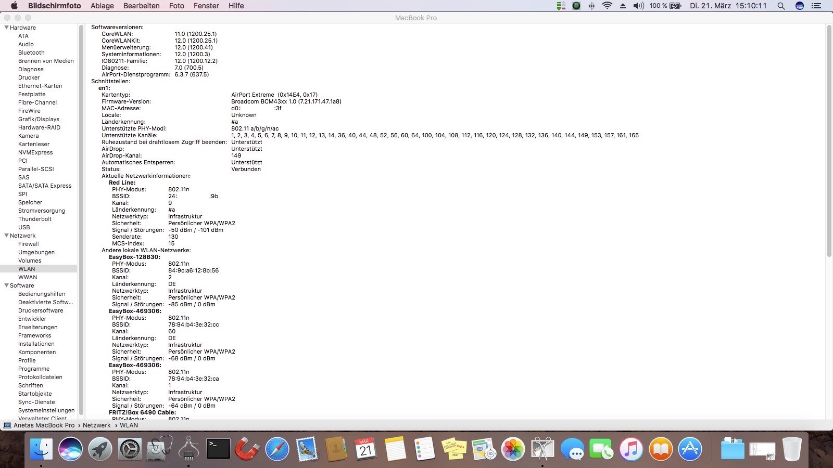The image size is (833, 468).
Task: Select Stromversorgung in the sidebar
Action: [42, 211]
